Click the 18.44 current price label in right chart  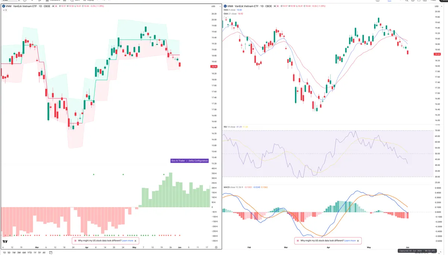pos(437,54)
